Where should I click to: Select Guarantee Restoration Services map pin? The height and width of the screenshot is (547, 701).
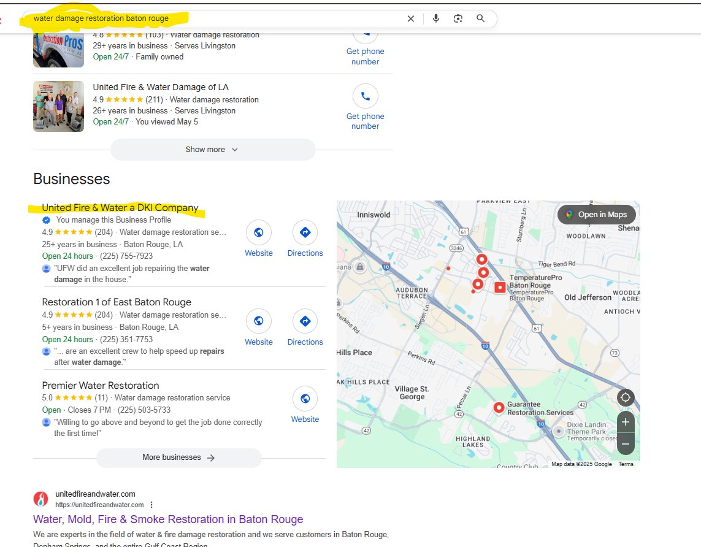499,408
